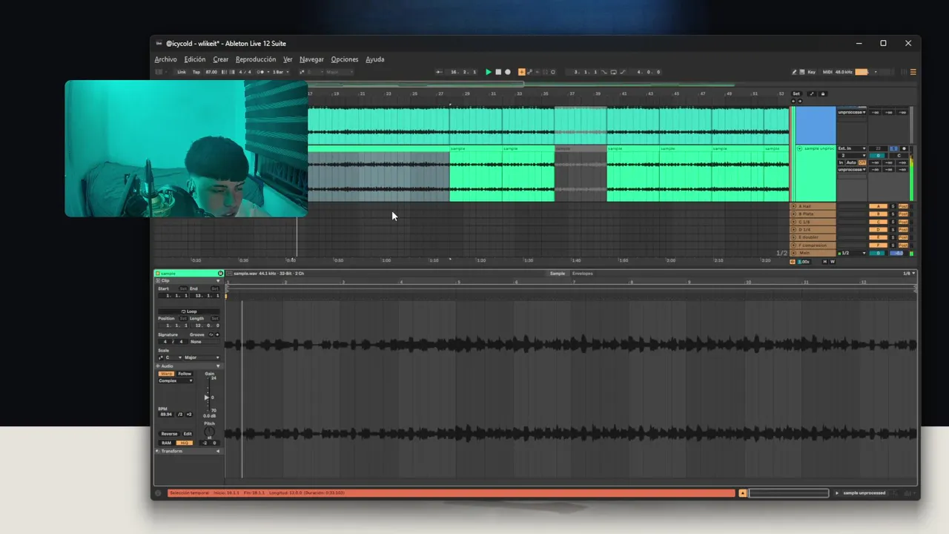949x534 pixels.
Task: Open the hamburger menu icon at the top right
Action: coord(913,72)
